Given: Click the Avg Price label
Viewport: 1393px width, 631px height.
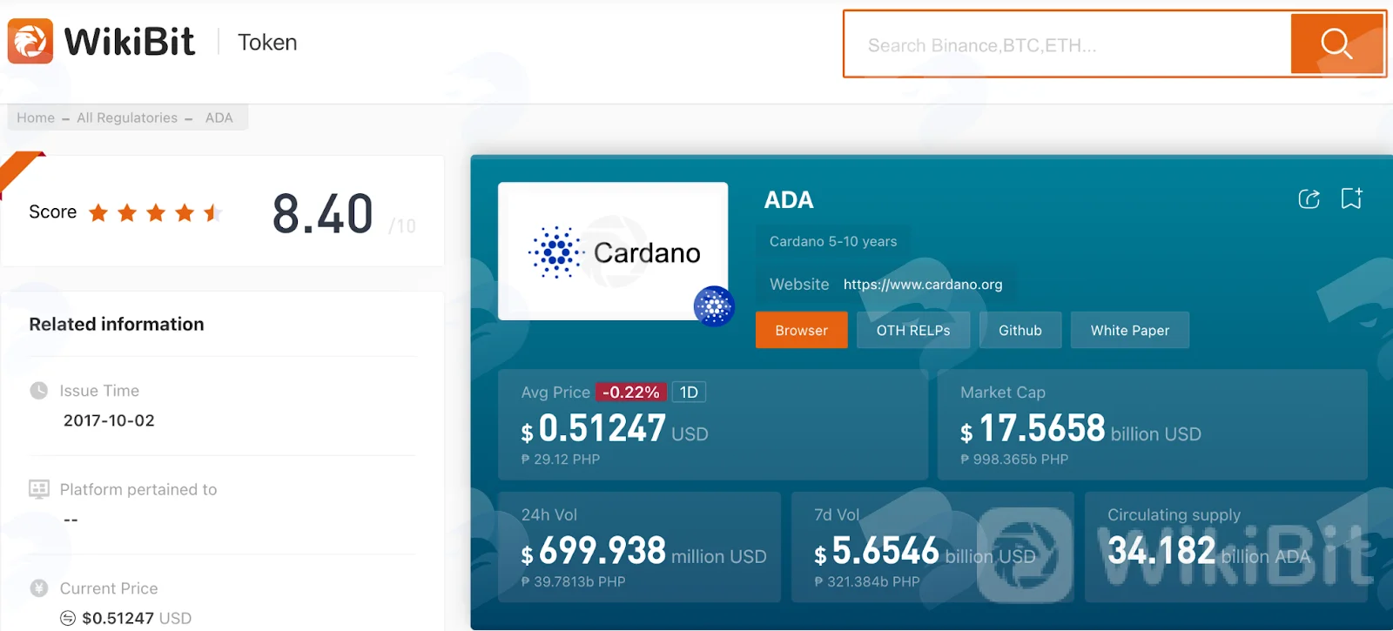Looking at the screenshot, I should tap(555, 393).
